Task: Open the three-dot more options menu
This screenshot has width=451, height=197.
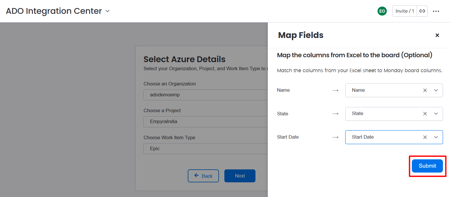Action: tap(436, 11)
